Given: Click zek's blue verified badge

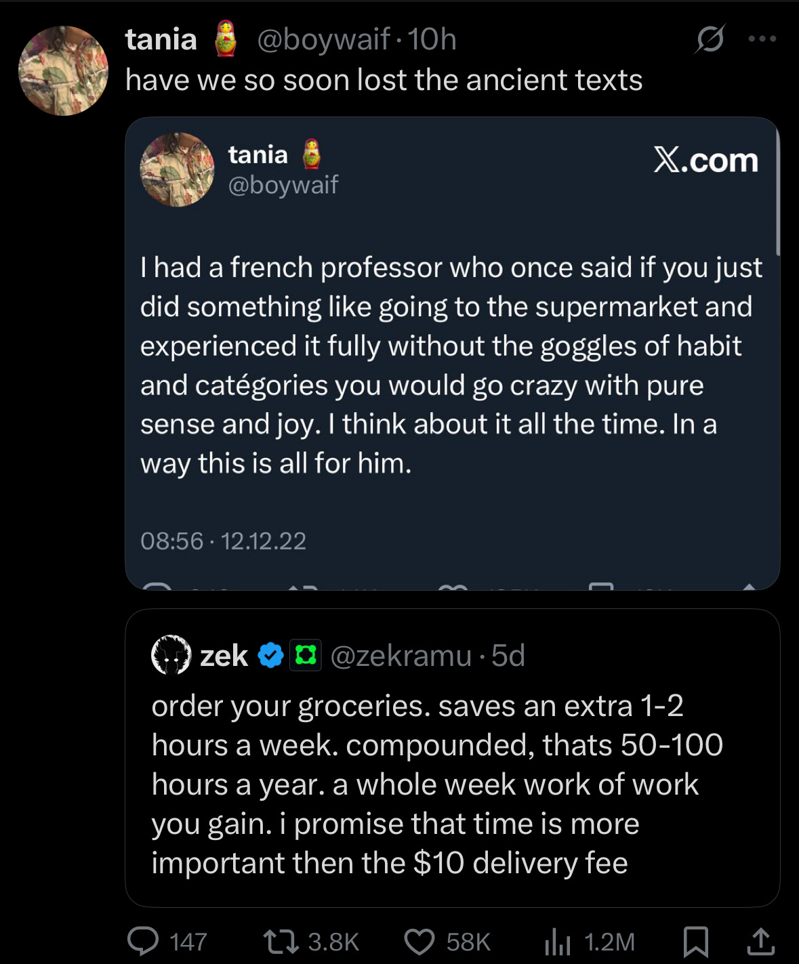Looking at the screenshot, I should [271, 655].
